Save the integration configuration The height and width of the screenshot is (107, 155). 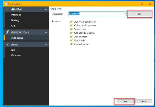125,101
